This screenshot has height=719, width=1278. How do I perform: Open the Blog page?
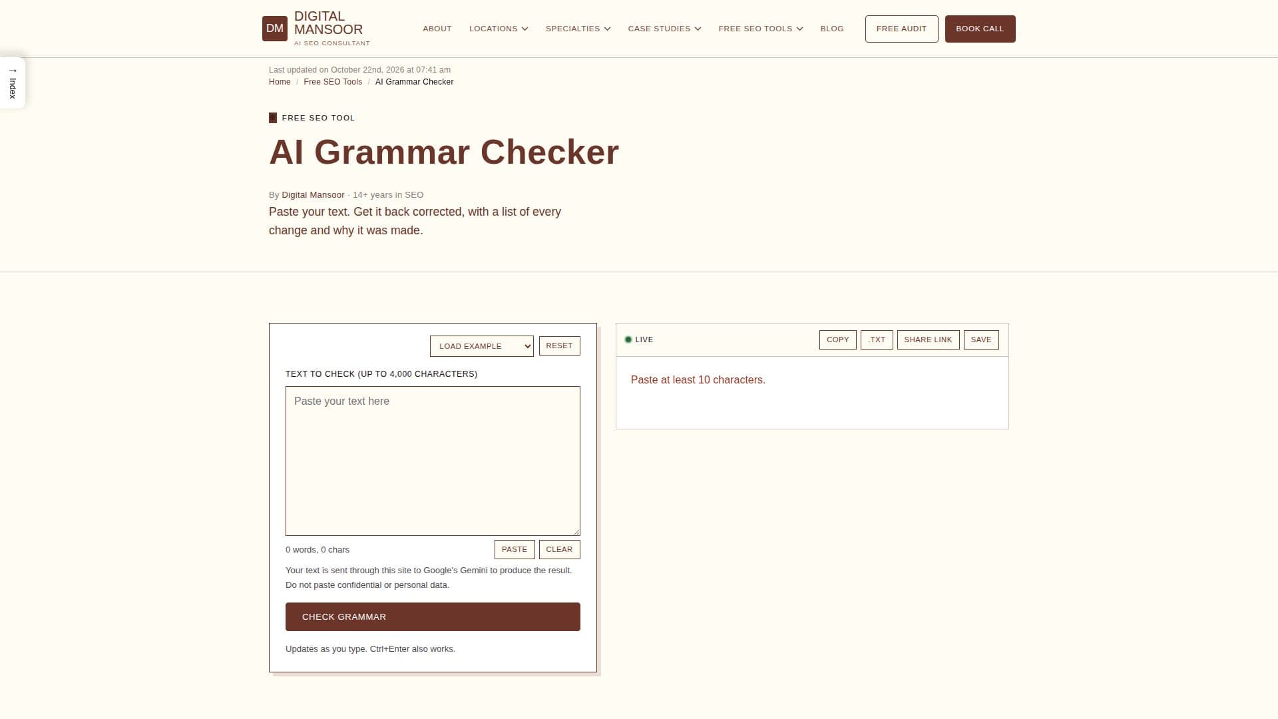pos(832,29)
